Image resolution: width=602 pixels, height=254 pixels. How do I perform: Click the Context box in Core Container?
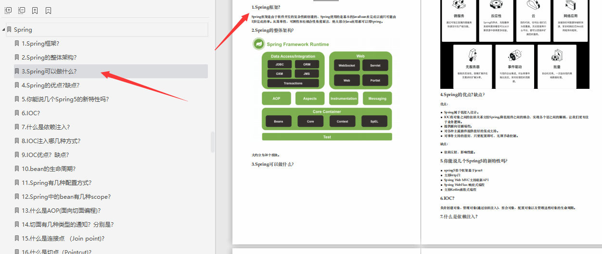342,121
